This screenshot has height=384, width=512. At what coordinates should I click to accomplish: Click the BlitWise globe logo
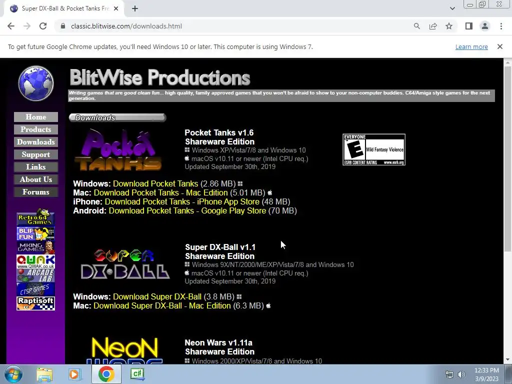click(36, 83)
